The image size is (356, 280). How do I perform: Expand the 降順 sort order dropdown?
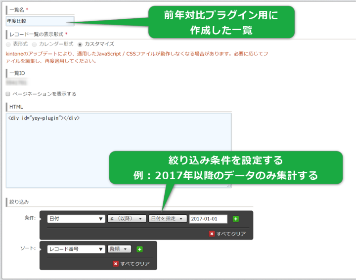click(120, 249)
